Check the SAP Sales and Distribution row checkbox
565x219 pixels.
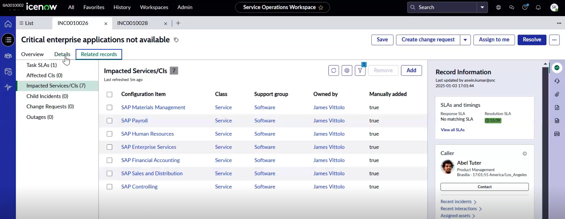coord(109,173)
